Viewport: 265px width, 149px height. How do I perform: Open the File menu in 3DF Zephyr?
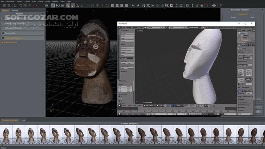pyautogui.click(x=3, y=2)
